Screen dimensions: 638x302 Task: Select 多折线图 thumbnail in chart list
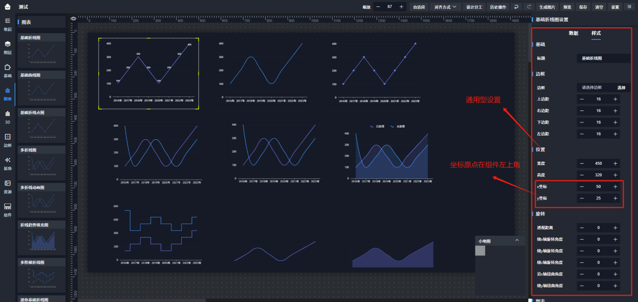tap(42, 163)
